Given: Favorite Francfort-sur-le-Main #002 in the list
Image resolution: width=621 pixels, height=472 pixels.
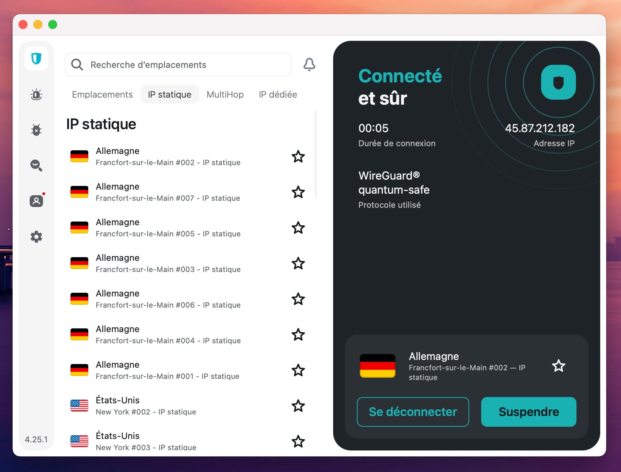Looking at the screenshot, I should (298, 157).
